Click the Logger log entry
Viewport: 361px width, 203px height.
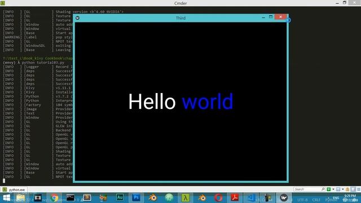click(38, 67)
